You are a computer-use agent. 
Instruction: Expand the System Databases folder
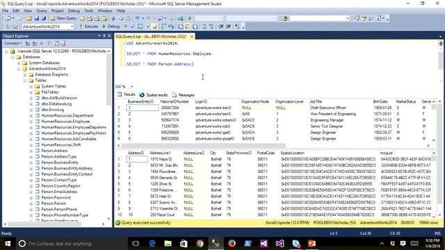click(19, 63)
